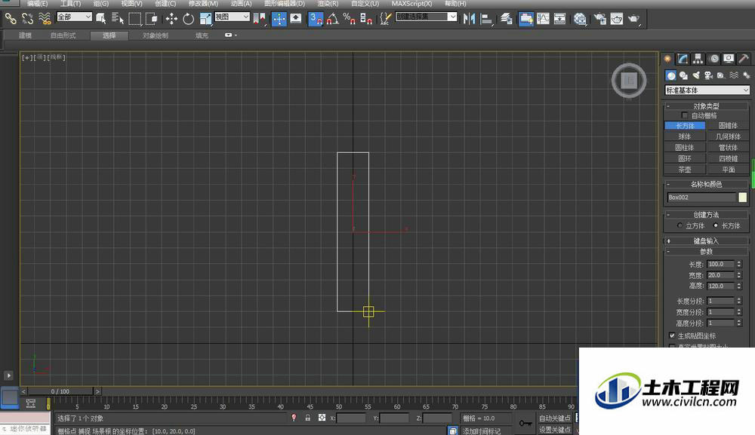This screenshot has width=755, height=435.
Task: Switch to the 自由形式 ribbon tab
Action: pos(63,35)
